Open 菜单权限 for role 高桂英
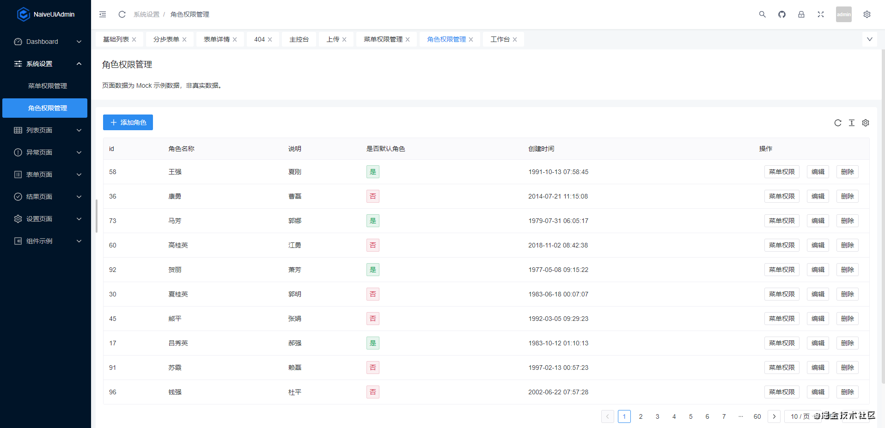The image size is (885, 428). point(782,245)
